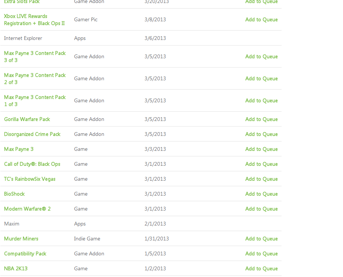Add NBA 2K13 to queue
343x277 pixels.
pyautogui.click(x=261, y=268)
